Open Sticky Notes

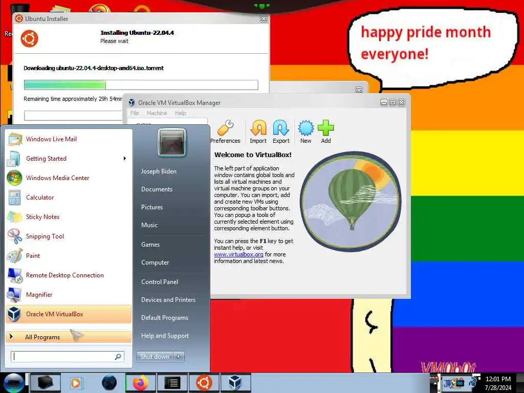69,216
